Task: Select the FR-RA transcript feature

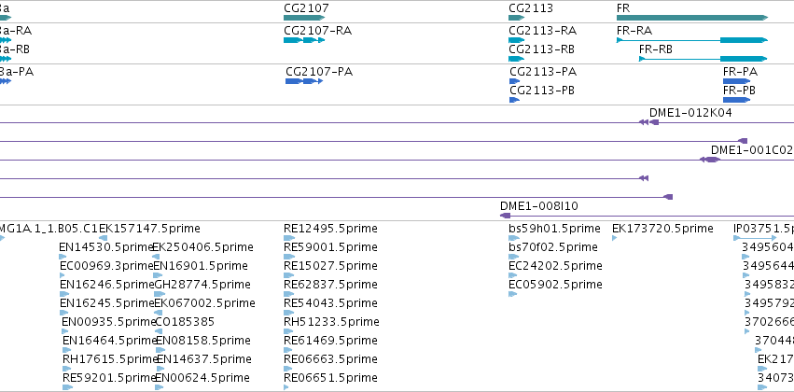Action: pyautogui.click(x=692, y=40)
